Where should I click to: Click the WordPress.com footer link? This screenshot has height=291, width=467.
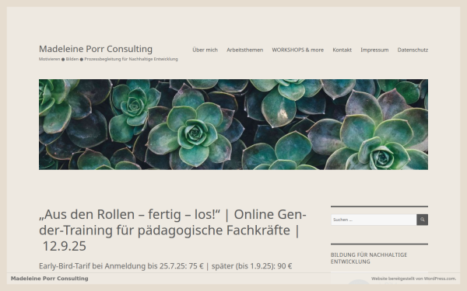413,279
